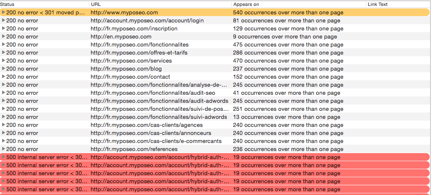This screenshot has height=195, width=431.
Task: Expand the suivi-de-pos... row triangle
Action: click(x=3, y=109)
